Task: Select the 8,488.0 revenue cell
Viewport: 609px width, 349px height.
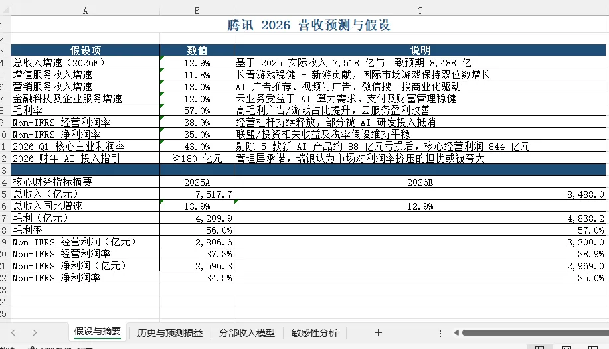Action: click(x=420, y=194)
